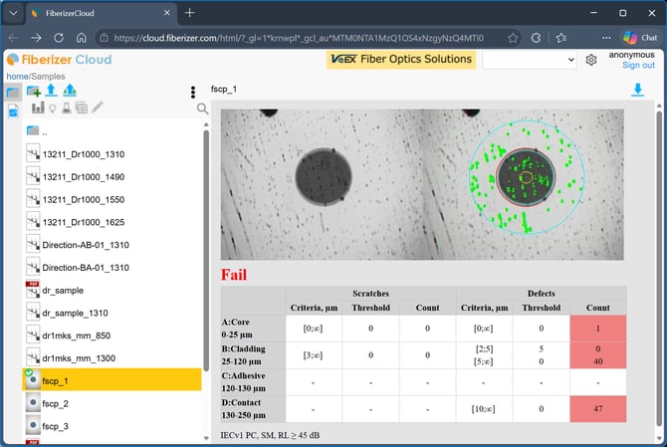
Task: Click the file list scrollbar
Action: 206,251
